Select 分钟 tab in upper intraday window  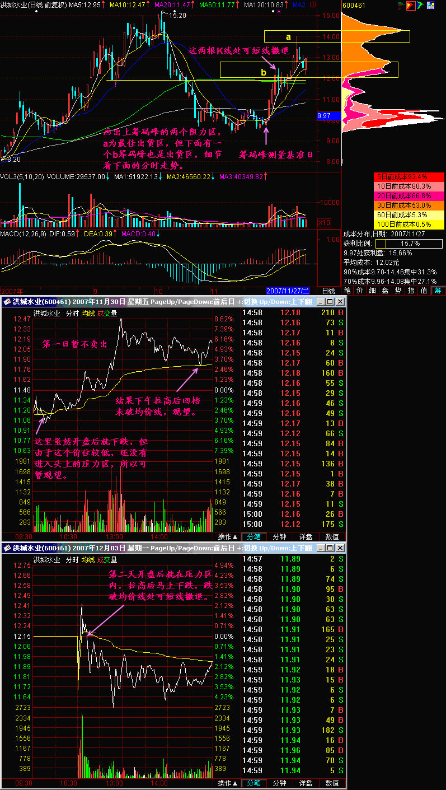[x=279, y=536]
